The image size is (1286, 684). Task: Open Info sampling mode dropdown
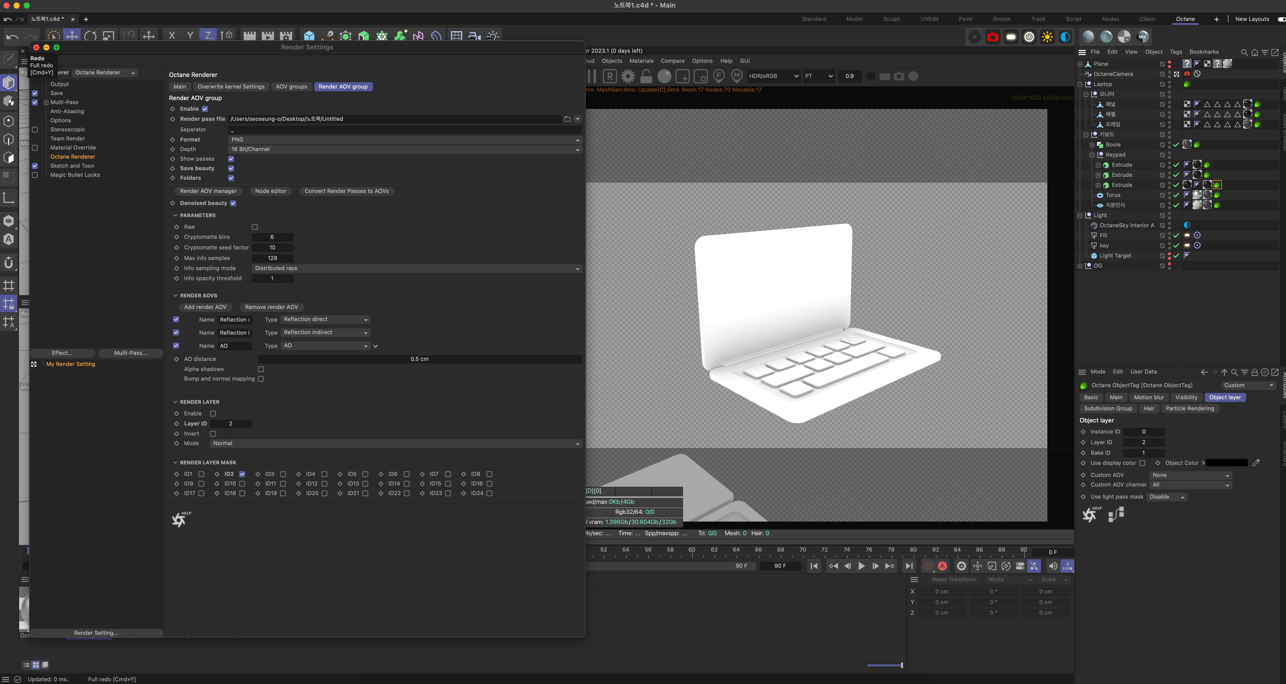pos(417,269)
